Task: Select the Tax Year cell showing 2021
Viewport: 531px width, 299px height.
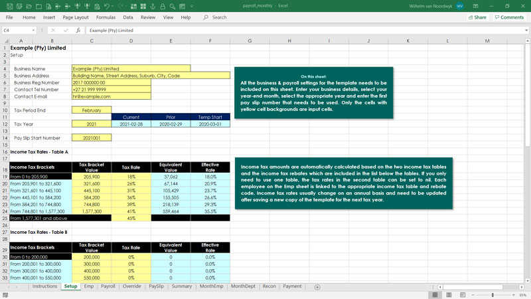Action: click(92, 124)
